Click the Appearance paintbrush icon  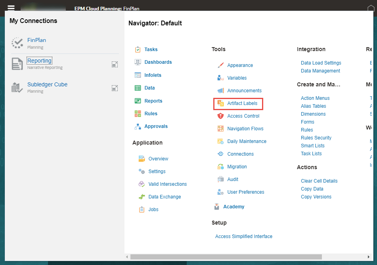[220, 65]
